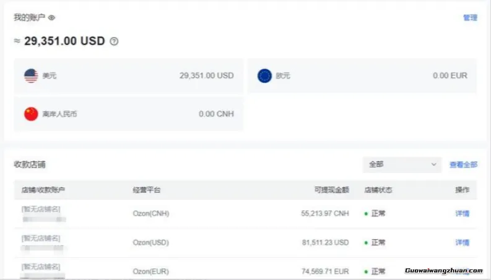Click the 经营平台 column header
The image size is (491, 280).
coord(147,190)
